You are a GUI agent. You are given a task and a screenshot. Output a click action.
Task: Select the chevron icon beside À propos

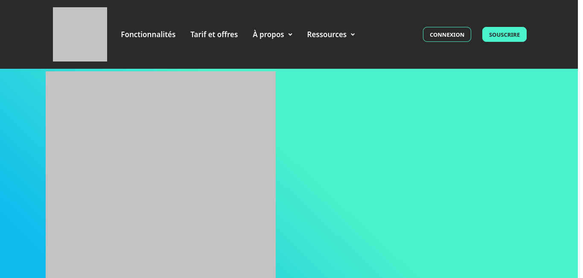point(290,35)
